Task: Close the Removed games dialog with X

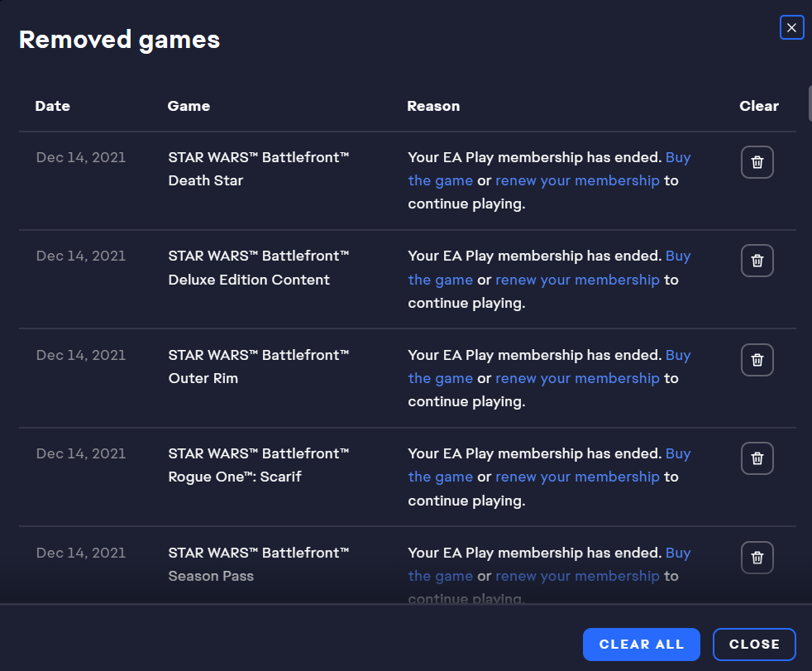Action: point(791,28)
